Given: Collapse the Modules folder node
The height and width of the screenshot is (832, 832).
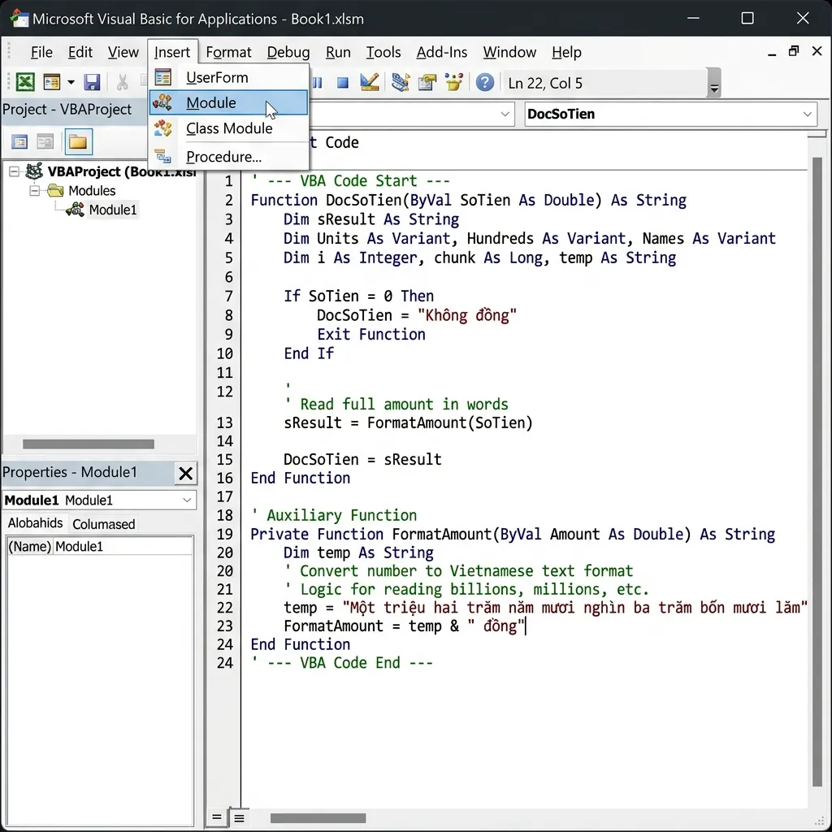Looking at the screenshot, I should point(34,190).
